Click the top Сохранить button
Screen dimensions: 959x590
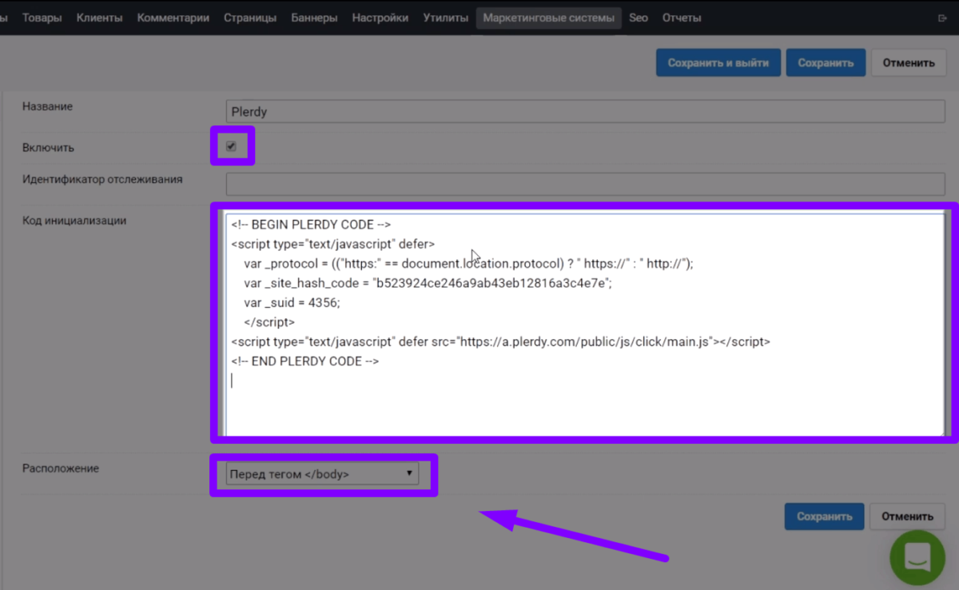click(826, 62)
